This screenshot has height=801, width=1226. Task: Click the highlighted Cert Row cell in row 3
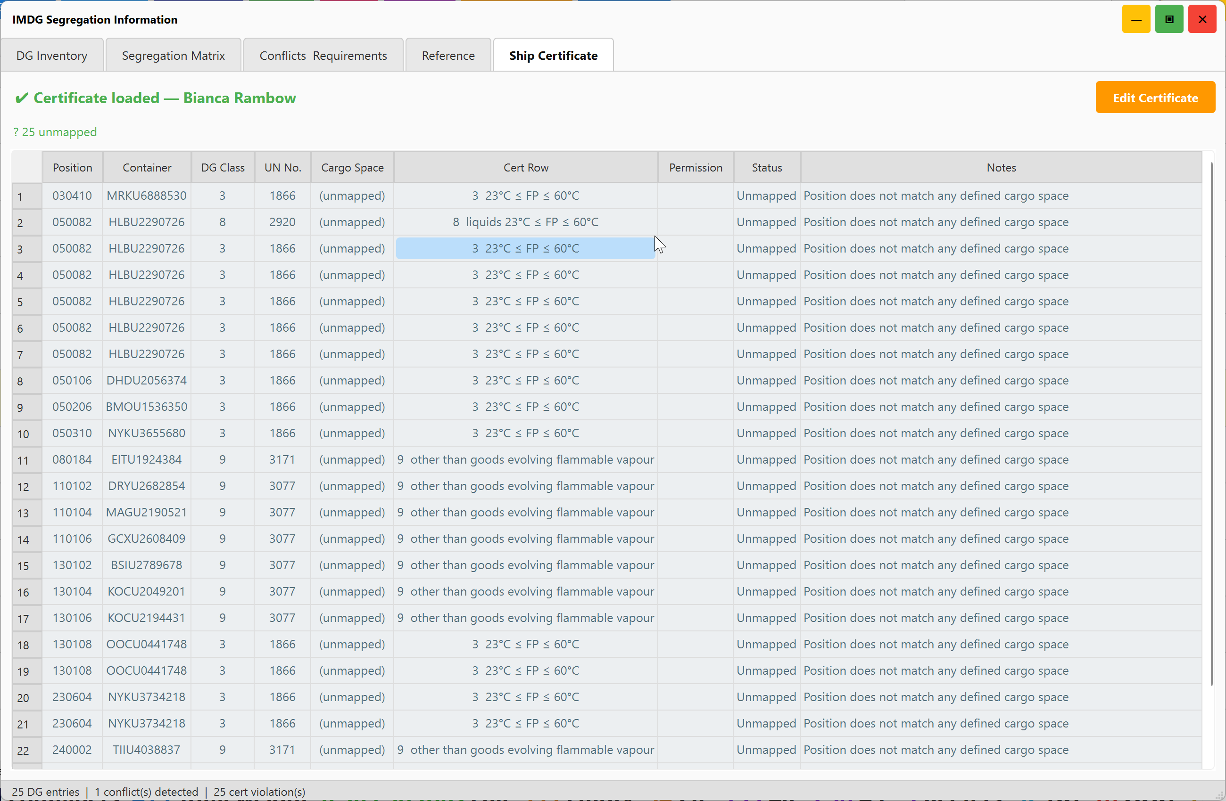(525, 248)
